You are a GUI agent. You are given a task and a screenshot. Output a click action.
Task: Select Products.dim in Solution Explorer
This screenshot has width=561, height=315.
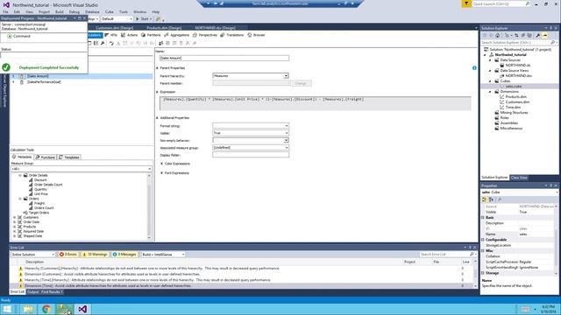515,96
